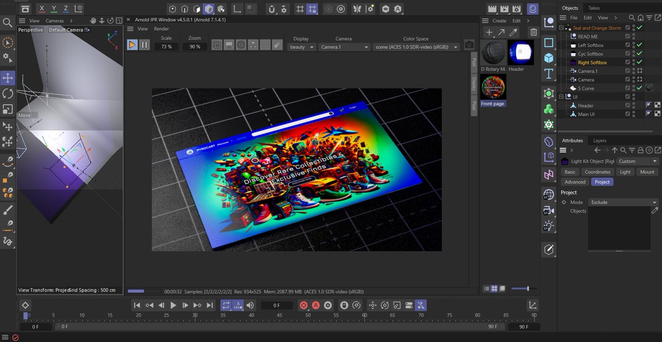
Task: Open the Render menu in IPR window
Action: point(162,29)
